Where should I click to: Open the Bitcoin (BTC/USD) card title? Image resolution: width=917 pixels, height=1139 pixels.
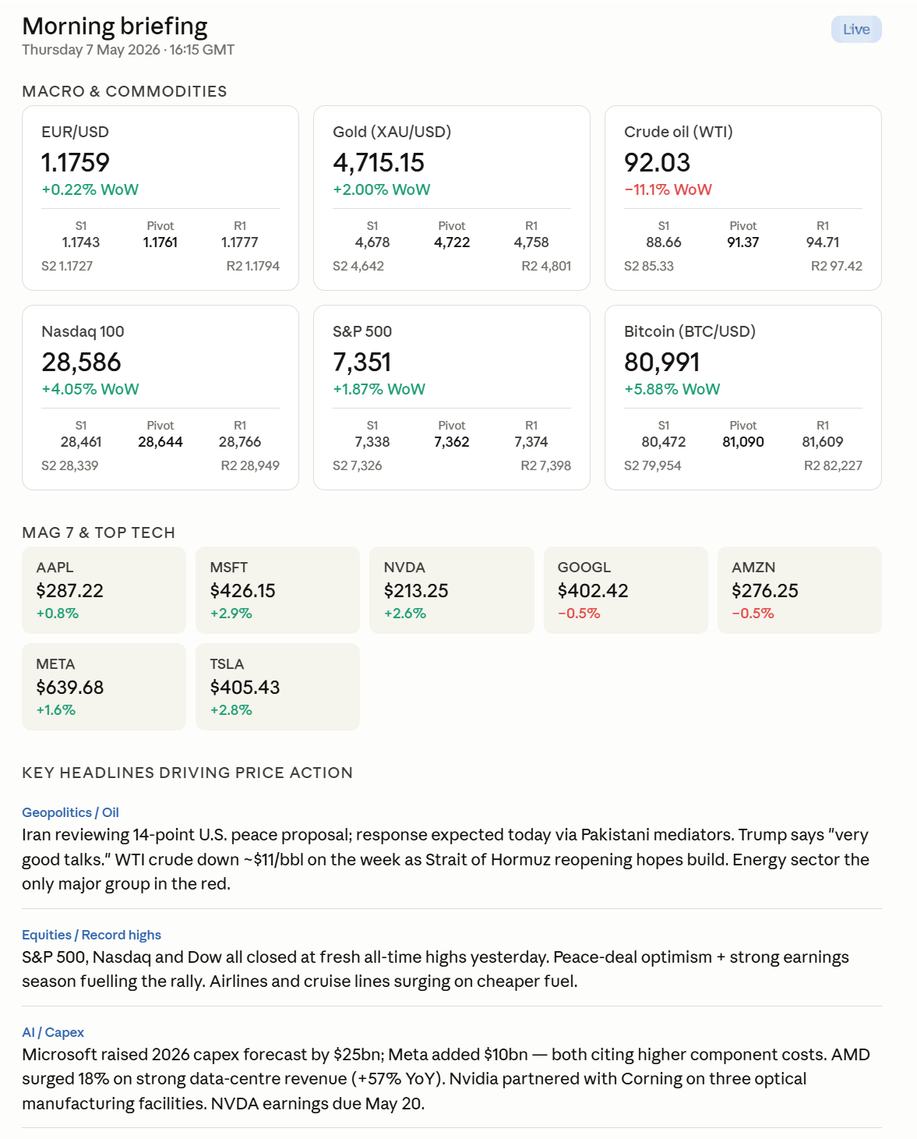tap(690, 331)
